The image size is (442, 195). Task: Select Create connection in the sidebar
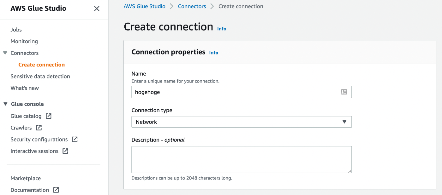click(41, 65)
